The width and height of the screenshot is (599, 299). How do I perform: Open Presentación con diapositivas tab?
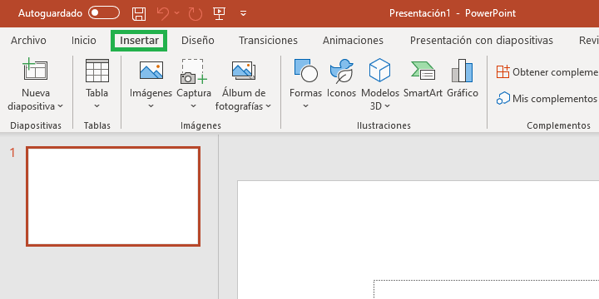482,41
